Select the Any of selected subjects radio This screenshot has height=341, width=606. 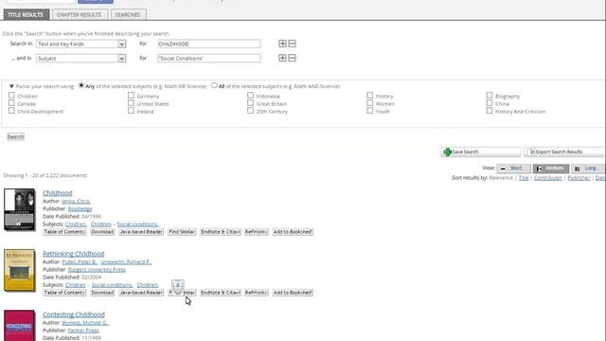[x=81, y=85]
